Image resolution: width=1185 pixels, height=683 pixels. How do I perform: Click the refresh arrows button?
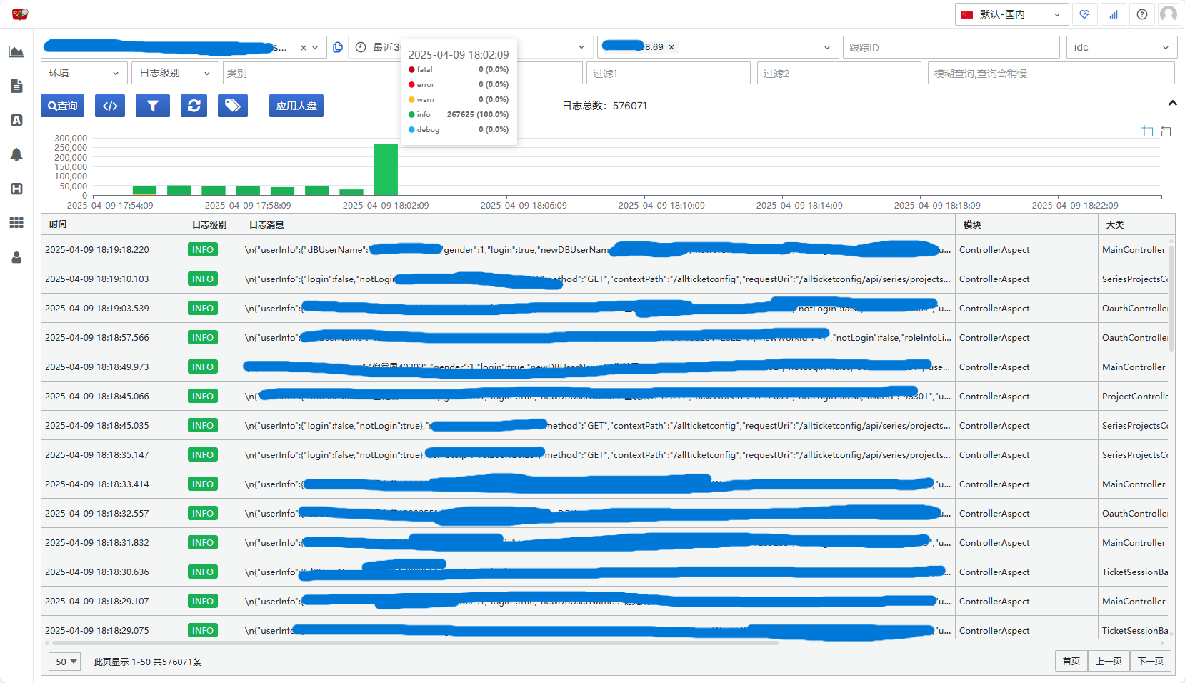[x=194, y=106]
